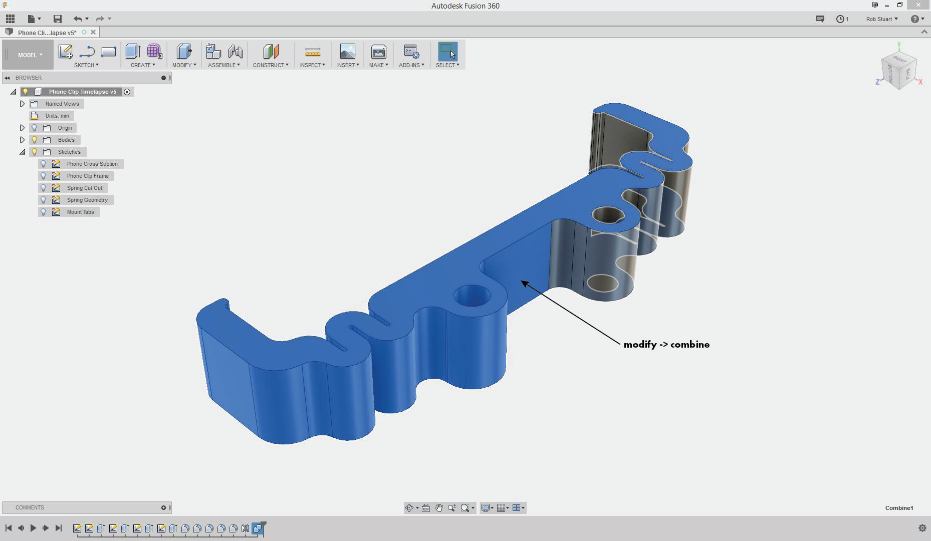Open Display Settings dropdown
931x541 pixels.
[x=487, y=508]
